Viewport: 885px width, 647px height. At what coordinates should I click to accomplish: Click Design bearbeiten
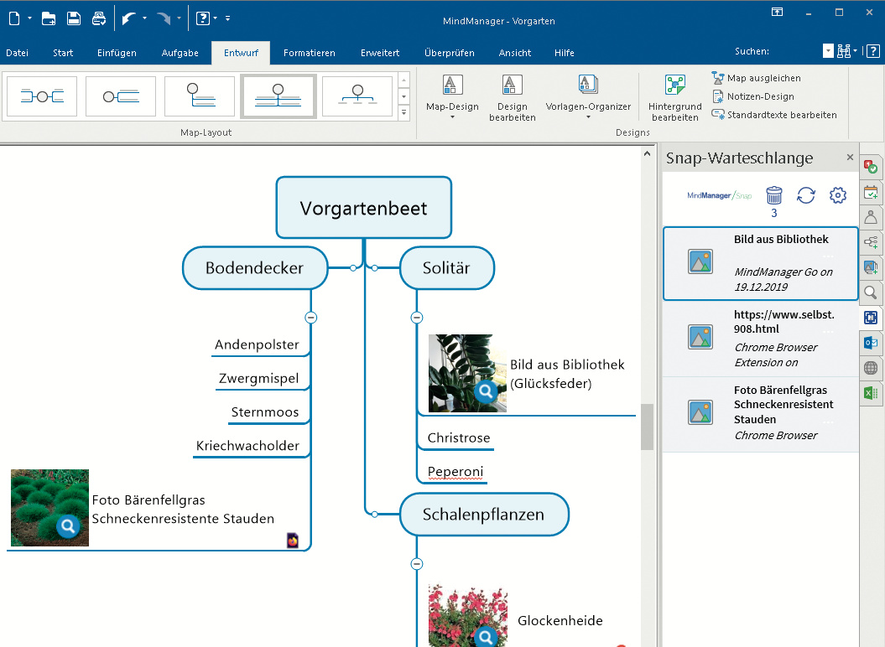[x=512, y=97]
